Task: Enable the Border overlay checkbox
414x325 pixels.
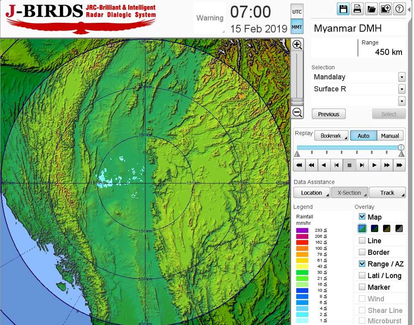Action: pyautogui.click(x=362, y=252)
